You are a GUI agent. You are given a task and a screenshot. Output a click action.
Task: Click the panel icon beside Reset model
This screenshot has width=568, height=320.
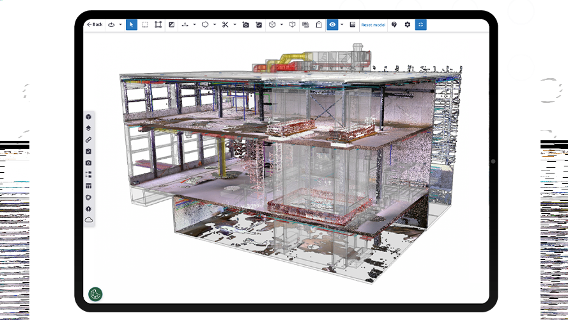coord(353,25)
